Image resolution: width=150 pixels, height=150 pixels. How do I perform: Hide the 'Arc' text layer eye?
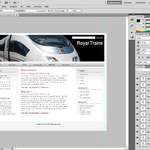[137, 138]
